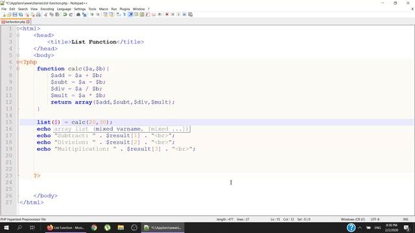Viewport: 415px width, 233px height.
Task: Switch to the Firefox List Function taskbar window
Action: pos(65,227)
